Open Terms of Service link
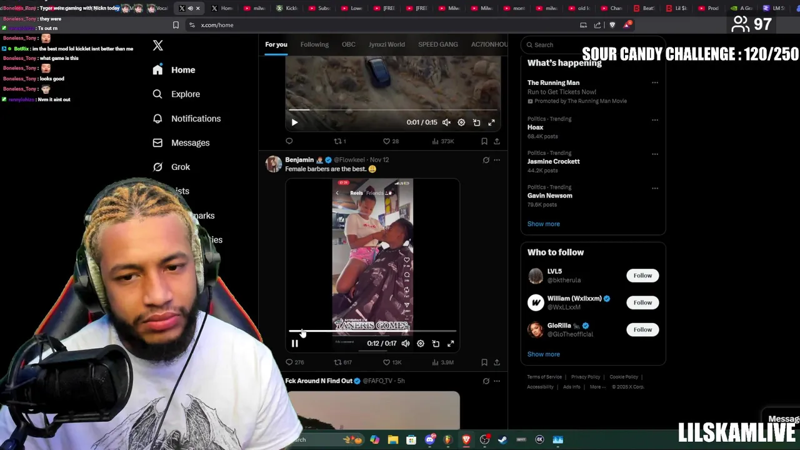The image size is (800, 450). coord(544,377)
